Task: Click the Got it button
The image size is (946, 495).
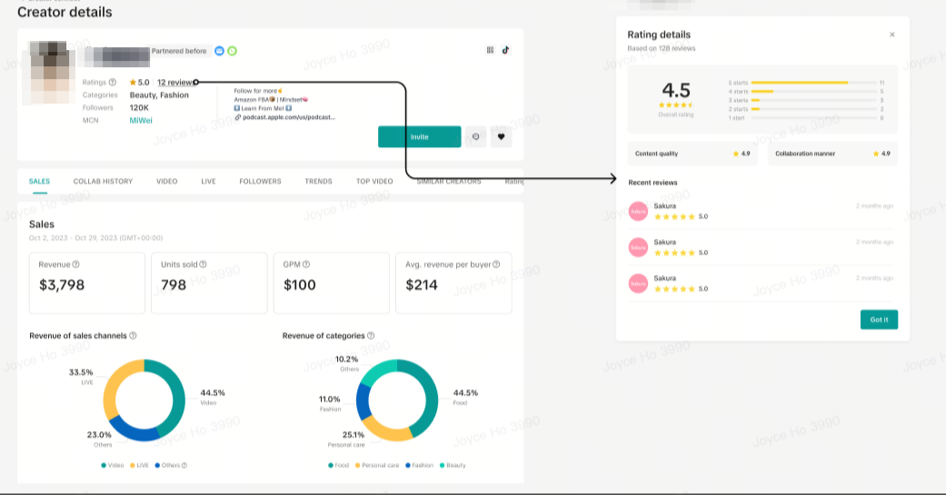Action: pyautogui.click(x=879, y=320)
